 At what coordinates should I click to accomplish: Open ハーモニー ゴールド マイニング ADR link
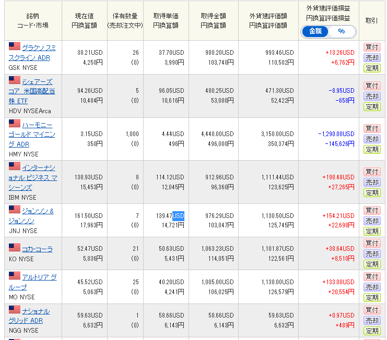pos(32,135)
